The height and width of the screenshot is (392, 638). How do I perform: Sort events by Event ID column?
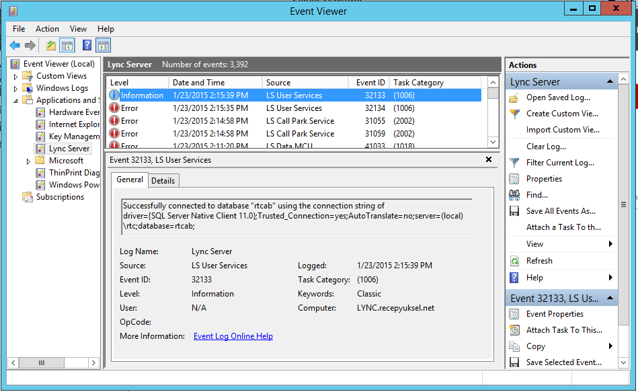tap(369, 83)
